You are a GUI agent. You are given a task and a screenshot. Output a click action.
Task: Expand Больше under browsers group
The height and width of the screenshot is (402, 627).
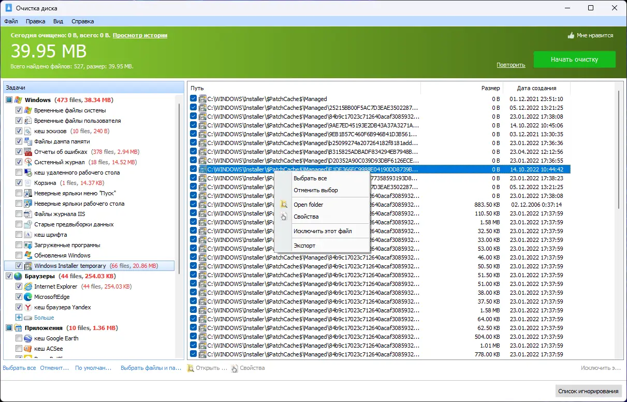[x=19, y=318]
